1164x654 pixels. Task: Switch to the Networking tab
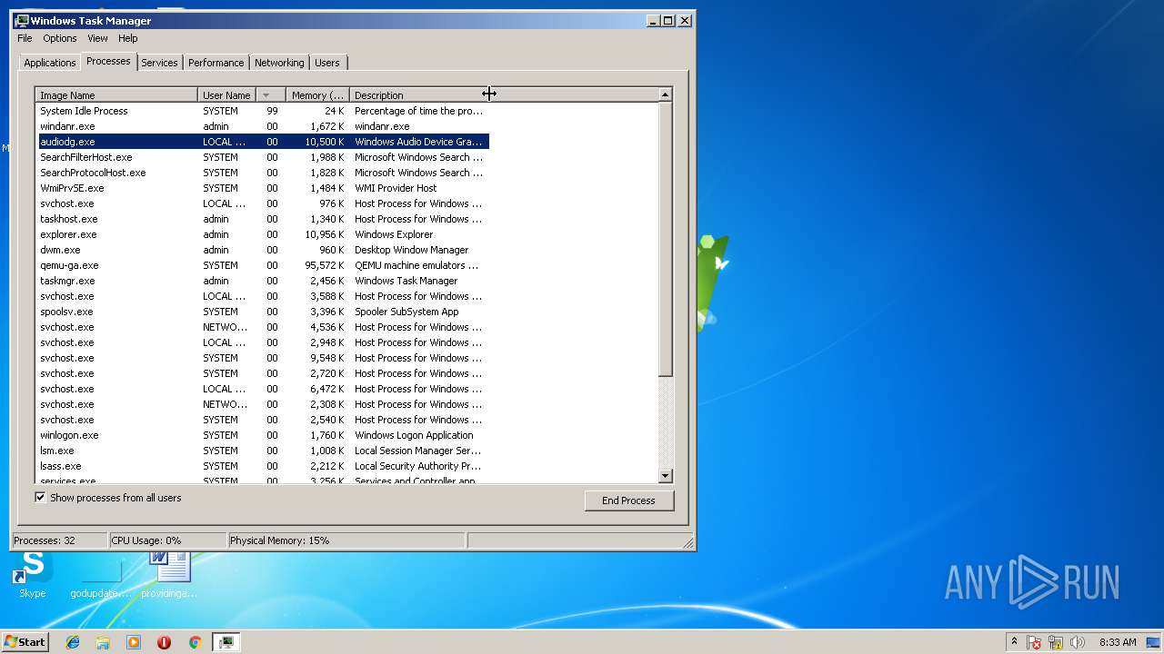(279, 63)
